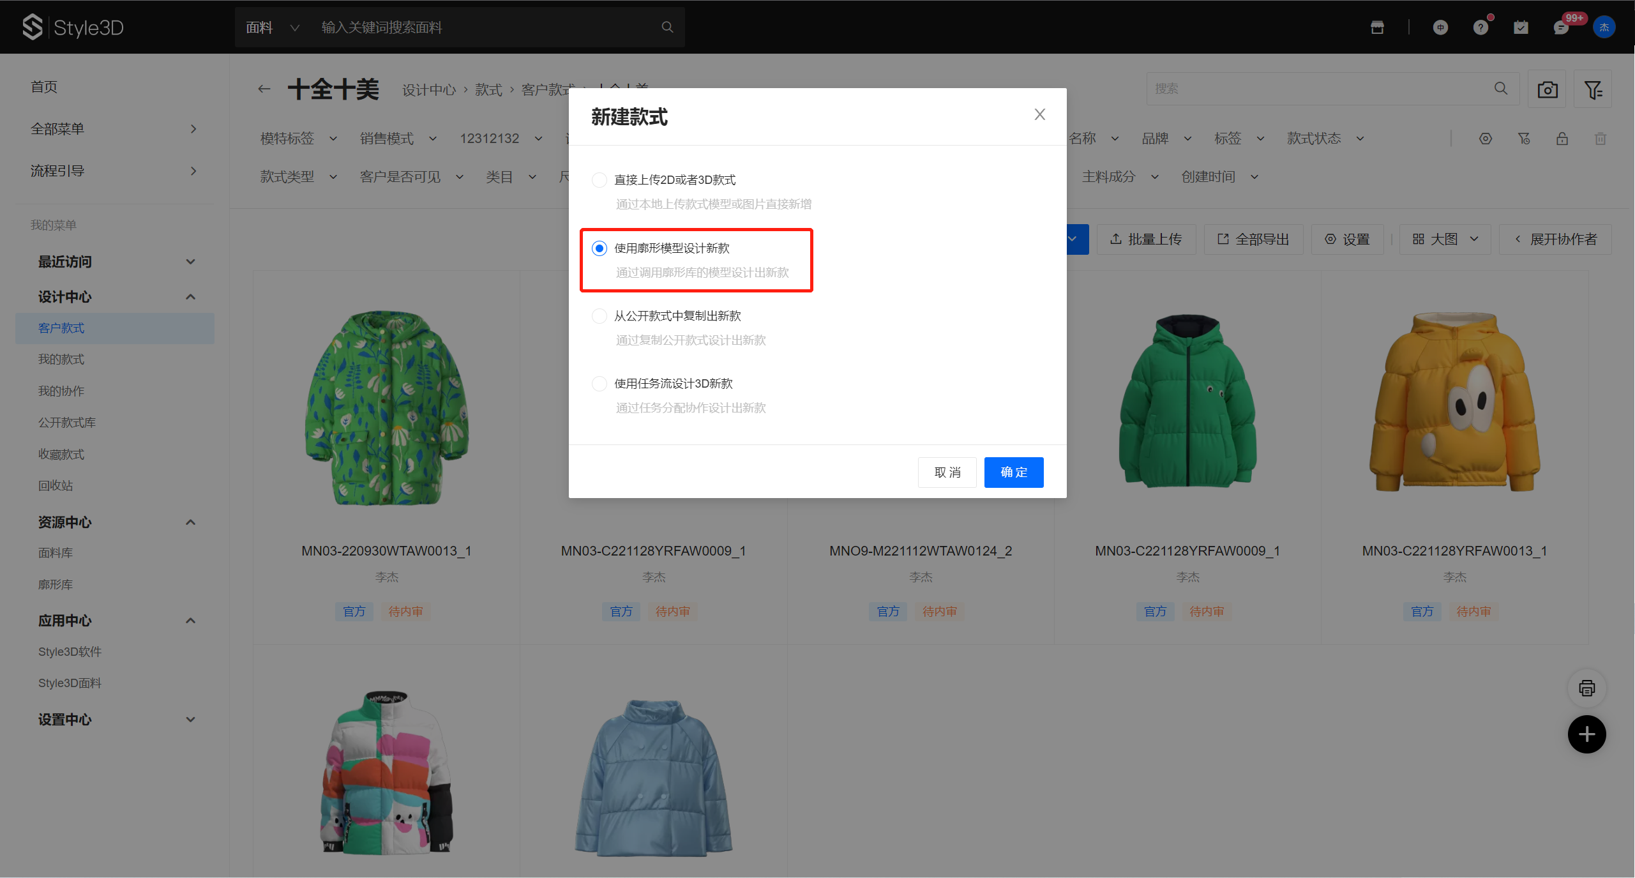This screenshot has width=1635, height=878.
Task: Click the search magnifier in top search bar
Action: click(x=667, y=27)
